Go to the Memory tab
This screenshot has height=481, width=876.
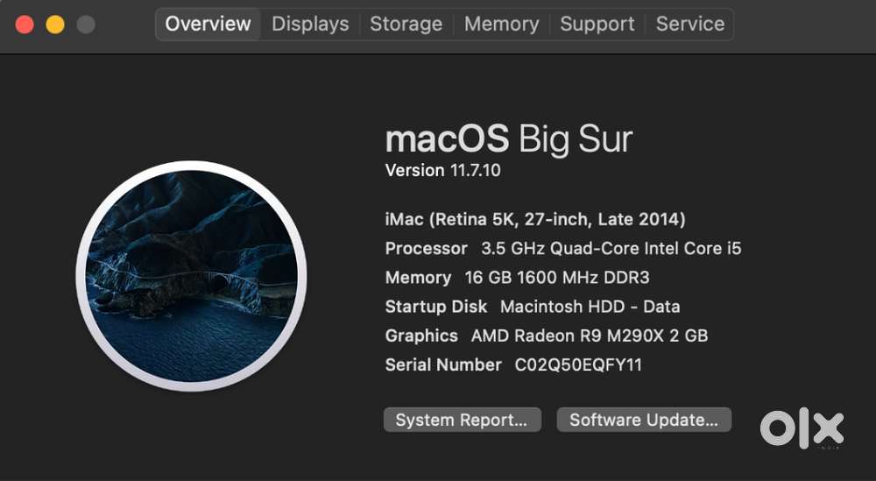501,25
